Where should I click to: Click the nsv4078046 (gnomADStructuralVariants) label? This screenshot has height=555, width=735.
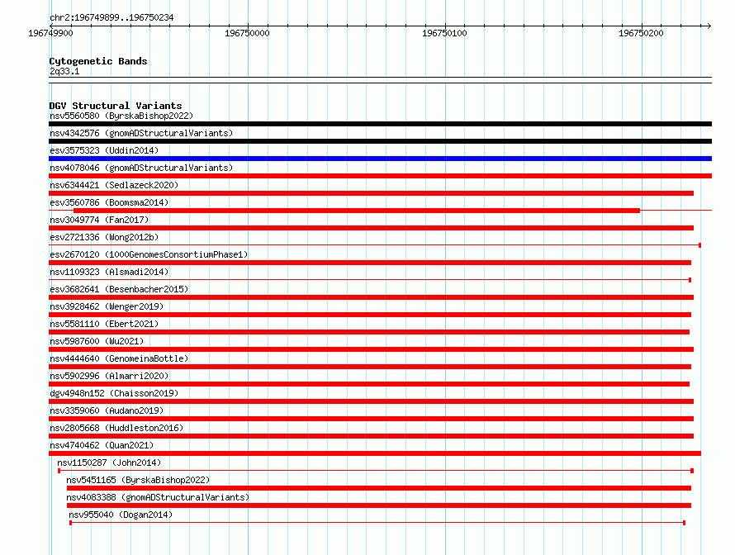pos(141,168)
